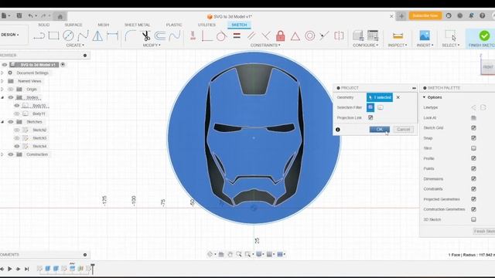Open the INSPECT dropdown menu

coord(398,46)
